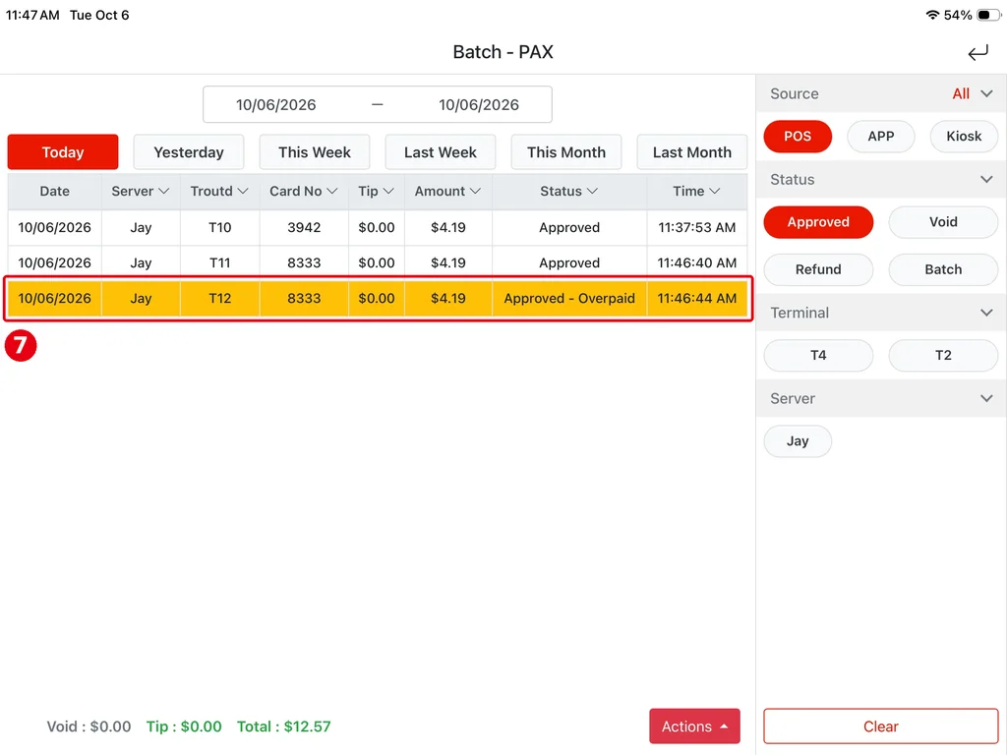Sort by Troutd column chevron

tap(243, 192)
